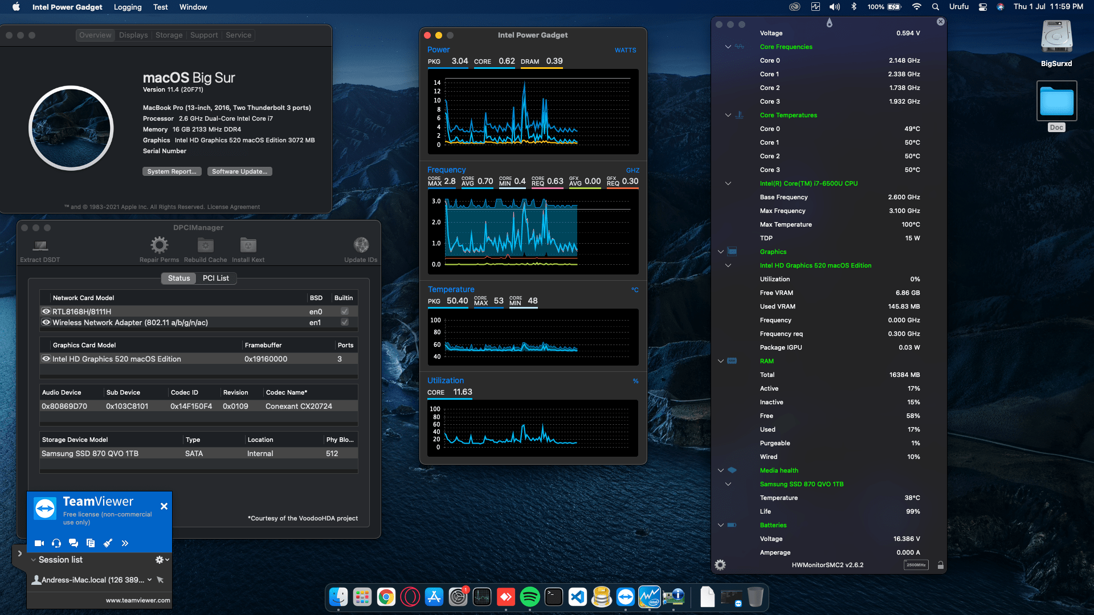Click the 2500MHz badge in HWMonitorSMC2
Viewport: 1094px width, 615px height.
point(916,565)
